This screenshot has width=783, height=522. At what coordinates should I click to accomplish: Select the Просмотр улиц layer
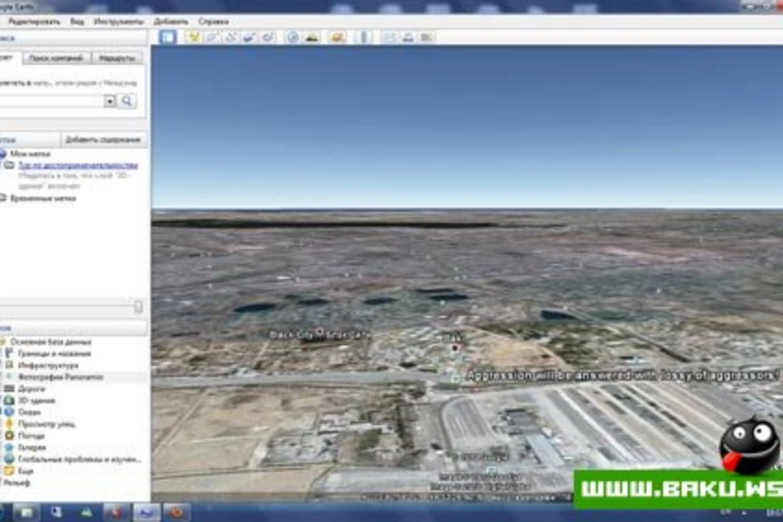click(x=47, y=424)
